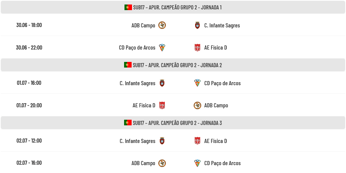Click Portugal flag in Jornada 3 header
Viewport: 346px width, 173px height.
pos(128,123)
